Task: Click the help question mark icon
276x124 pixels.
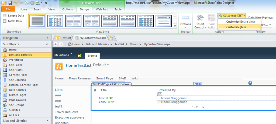Action: pyautogui.click(x=250, y=83)
